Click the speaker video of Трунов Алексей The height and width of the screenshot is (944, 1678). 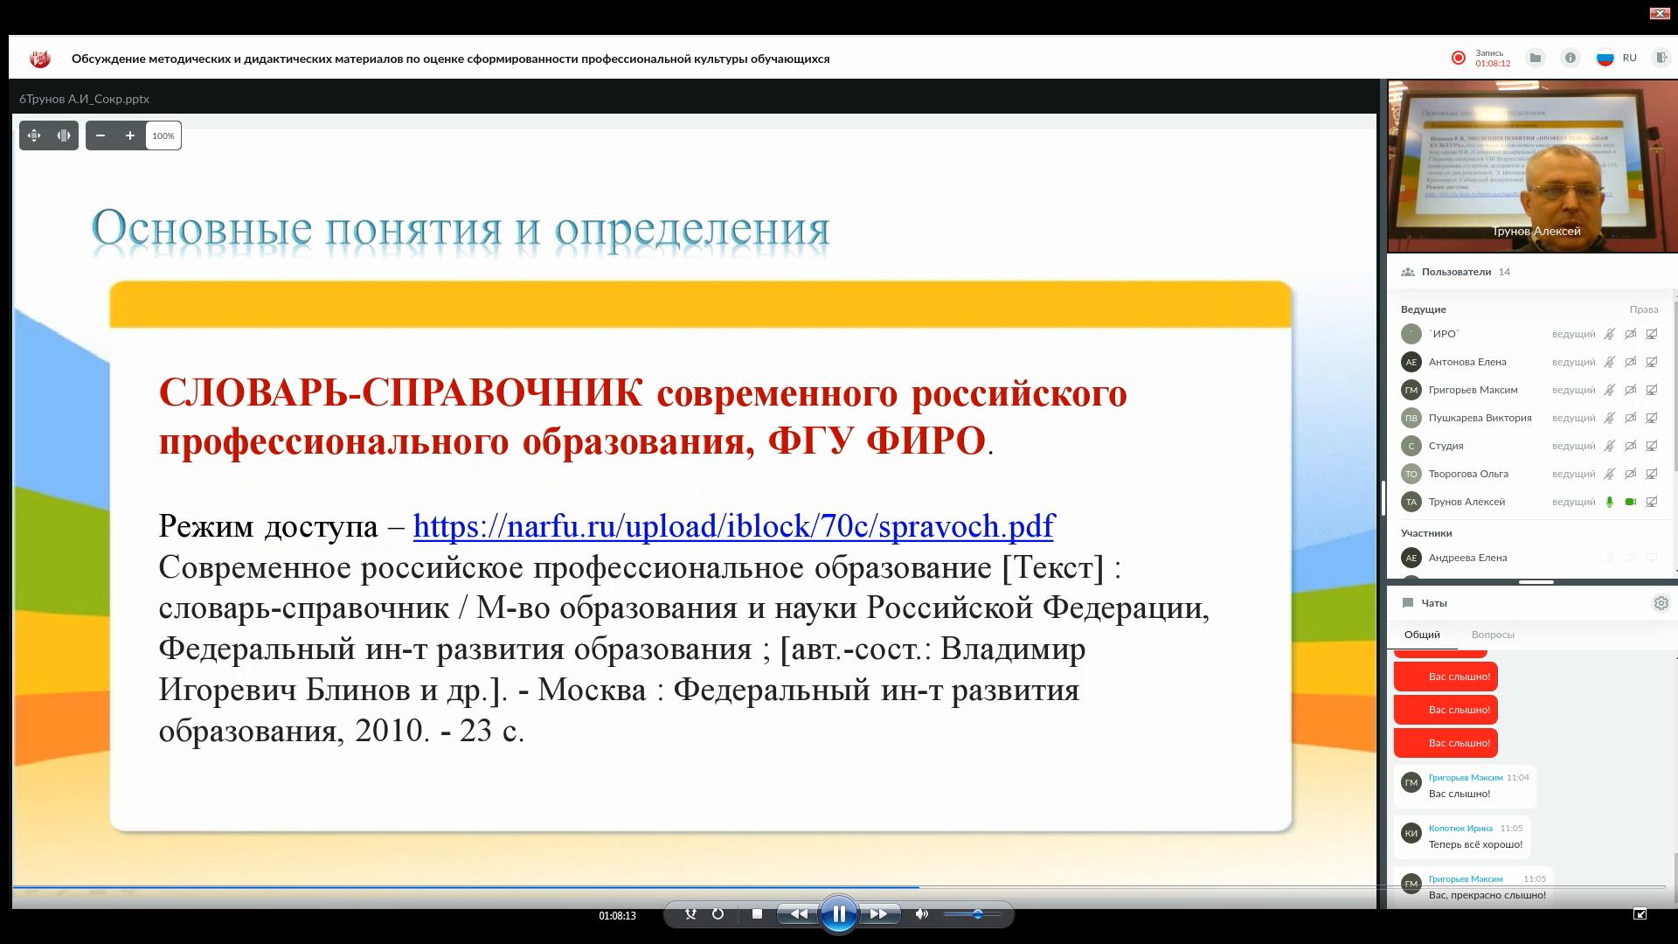coord(1532,167)
